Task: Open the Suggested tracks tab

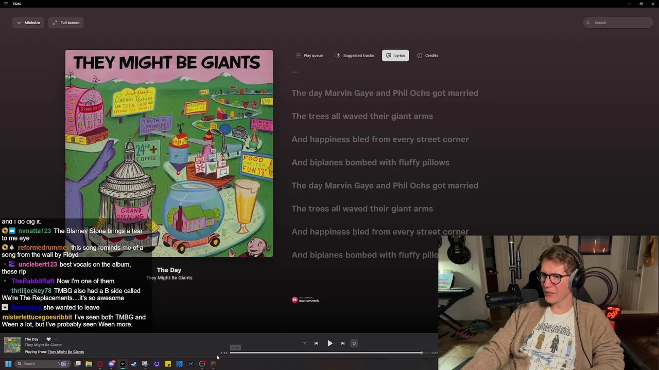Action: pos(354,55)
